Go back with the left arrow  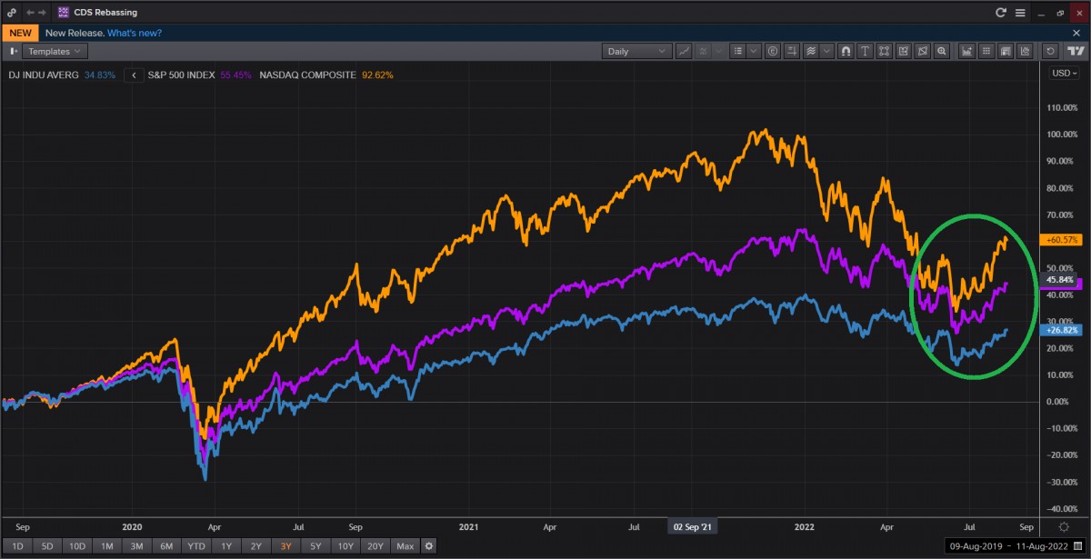pos(30,13)
